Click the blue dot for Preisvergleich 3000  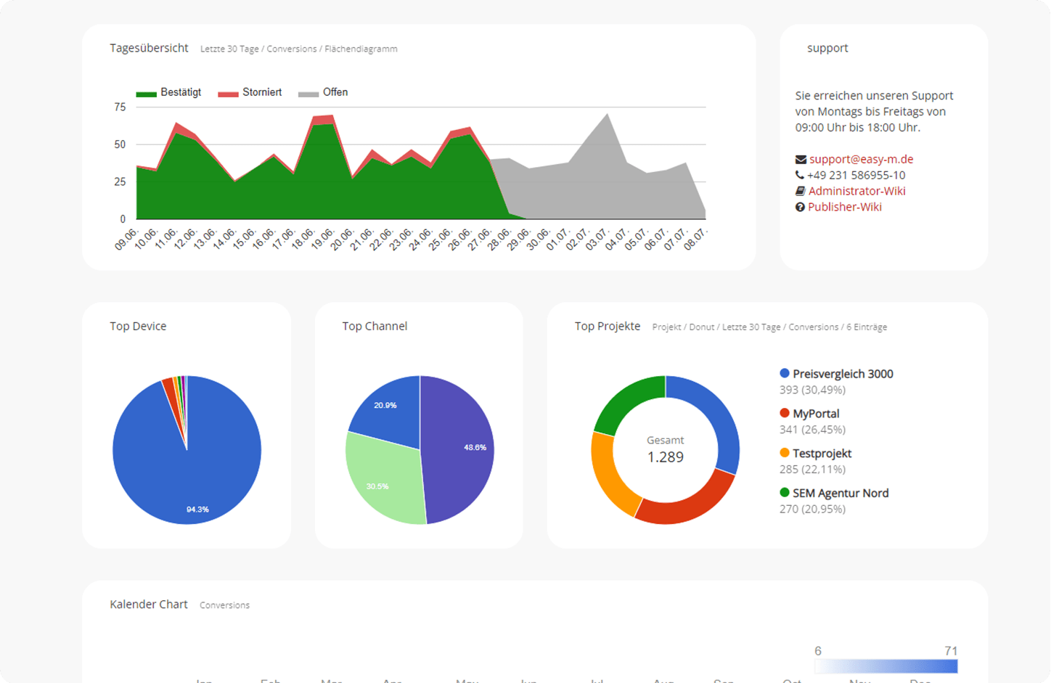click(785, 374)
